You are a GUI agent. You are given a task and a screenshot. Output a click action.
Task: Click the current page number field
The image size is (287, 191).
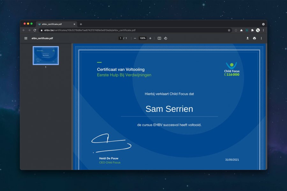click(121, 38)
